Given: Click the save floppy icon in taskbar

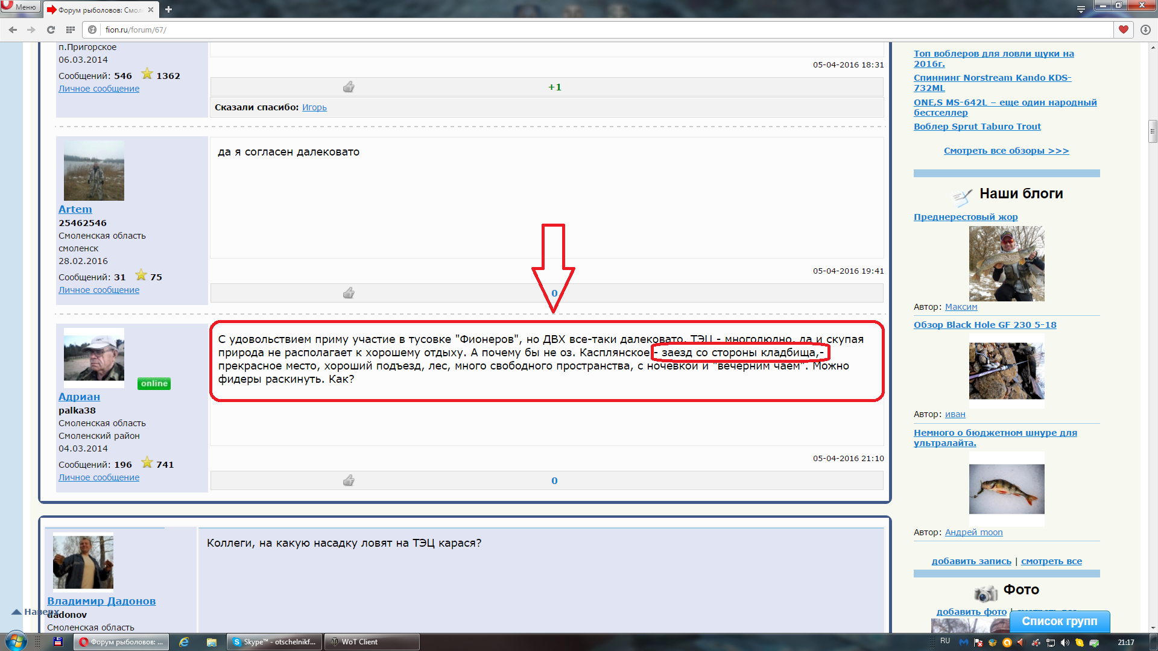Looking at the screenshot, I should [59, 642].
